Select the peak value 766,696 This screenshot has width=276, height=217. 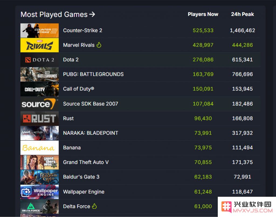coord(242,74)
